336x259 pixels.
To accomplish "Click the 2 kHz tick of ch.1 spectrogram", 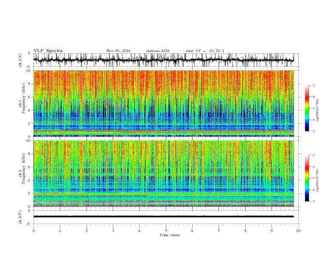I will click(30, 124).
